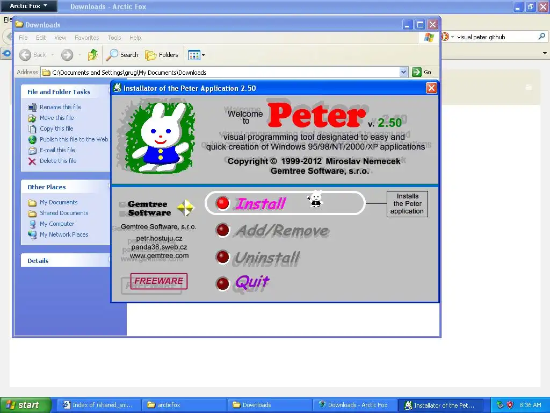
Task: Switch to arcticfox folder taskbar item
Action: pos(184,405)
